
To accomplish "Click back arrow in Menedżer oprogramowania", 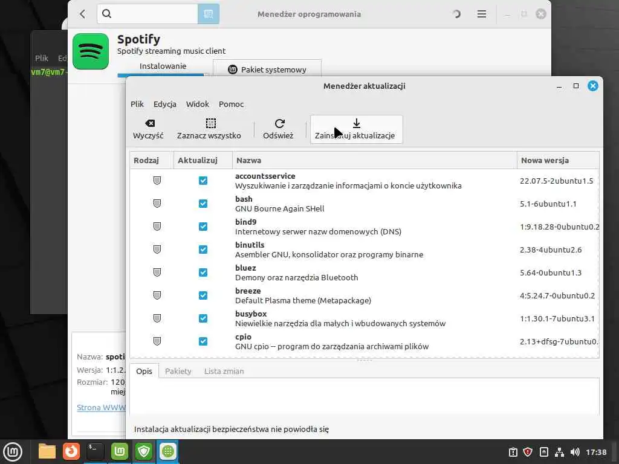I will coord(82,14).
